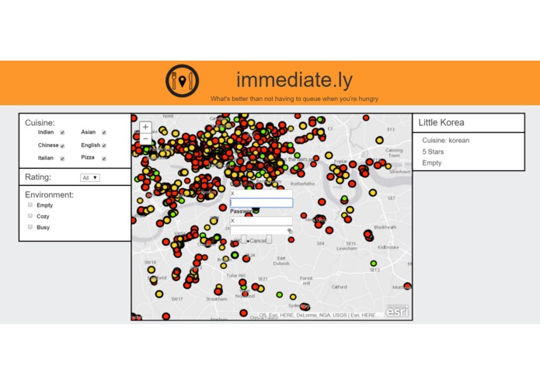Screen dimensions: 540x384
Task: Uncheck the English cuisine filter
Action: pos(104,145)
